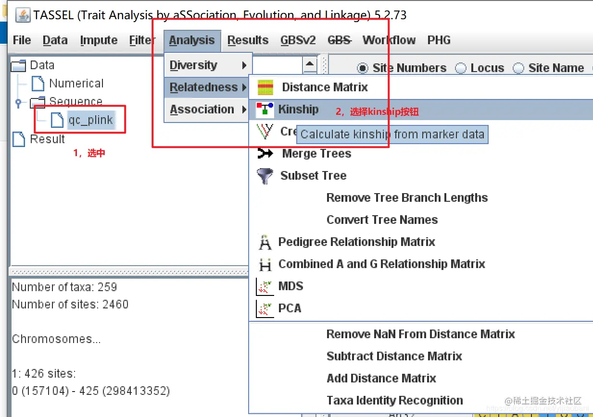This screenshot has width=593, height=417.
Task: Click the Distance Matrix icon
Action: click(x=265, y=87)
